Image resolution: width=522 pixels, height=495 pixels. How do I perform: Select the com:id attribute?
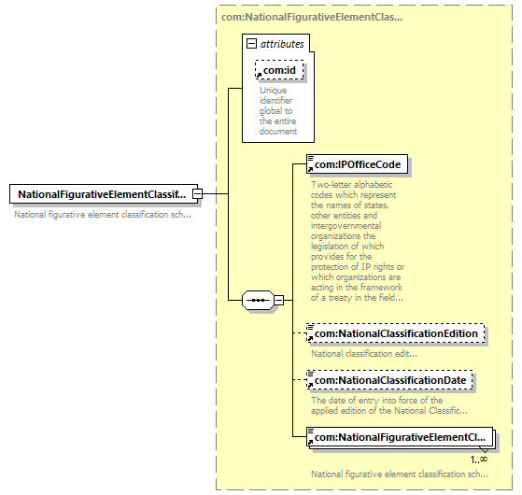[279, 70]
